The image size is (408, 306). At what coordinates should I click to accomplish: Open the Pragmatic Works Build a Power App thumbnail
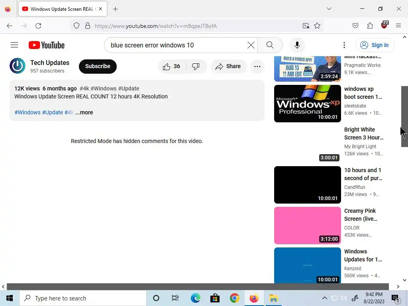click(307, 69)
